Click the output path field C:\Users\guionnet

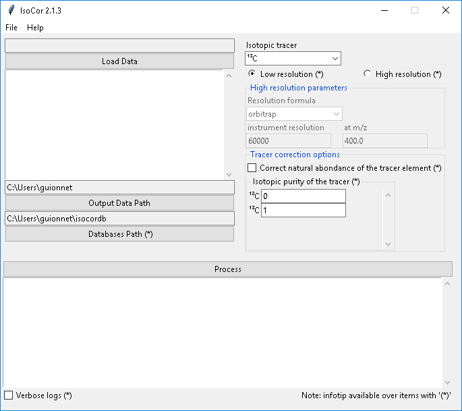coord(119,187)
